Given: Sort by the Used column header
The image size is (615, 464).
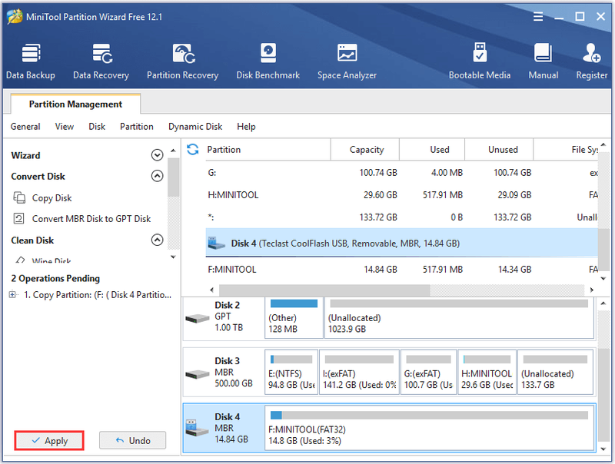Looking at the screenshot, I should (432, 149).
